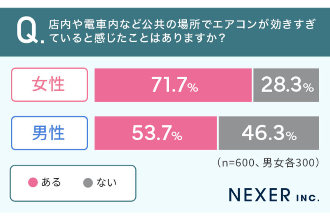Click the gray ない legend dot
Viewport: 330px width, 220px height.
tap(88, 182)
